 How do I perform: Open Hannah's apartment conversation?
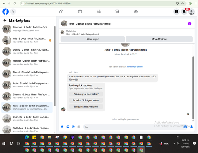27,62
